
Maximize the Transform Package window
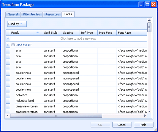pos(147,4)
